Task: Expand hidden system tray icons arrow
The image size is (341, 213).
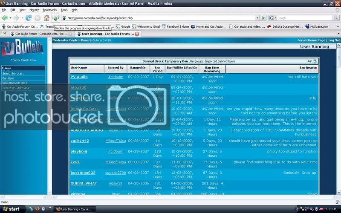Action: 297,209
